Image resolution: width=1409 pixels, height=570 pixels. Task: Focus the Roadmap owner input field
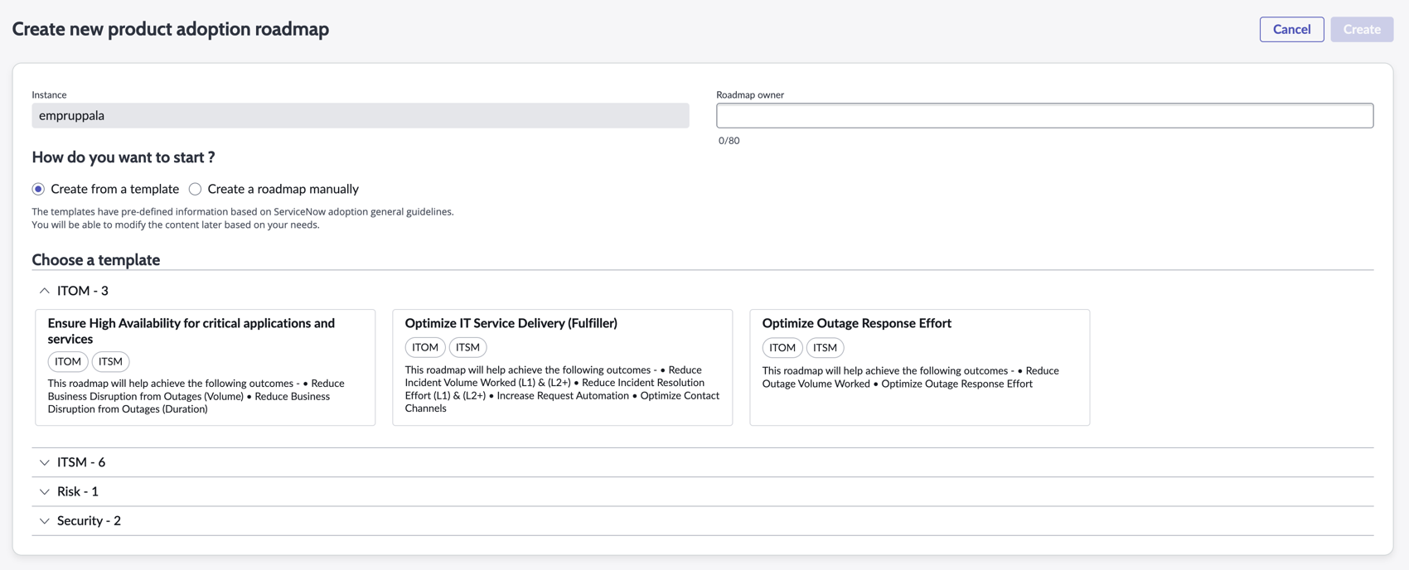1044,115
